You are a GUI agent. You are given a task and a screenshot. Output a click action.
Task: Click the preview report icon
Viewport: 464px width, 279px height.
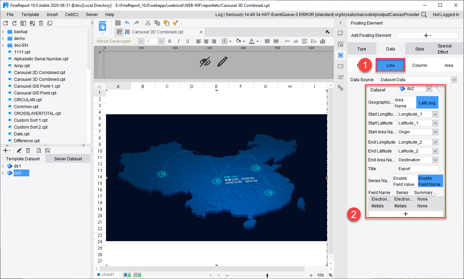click(x=102, y=26)
